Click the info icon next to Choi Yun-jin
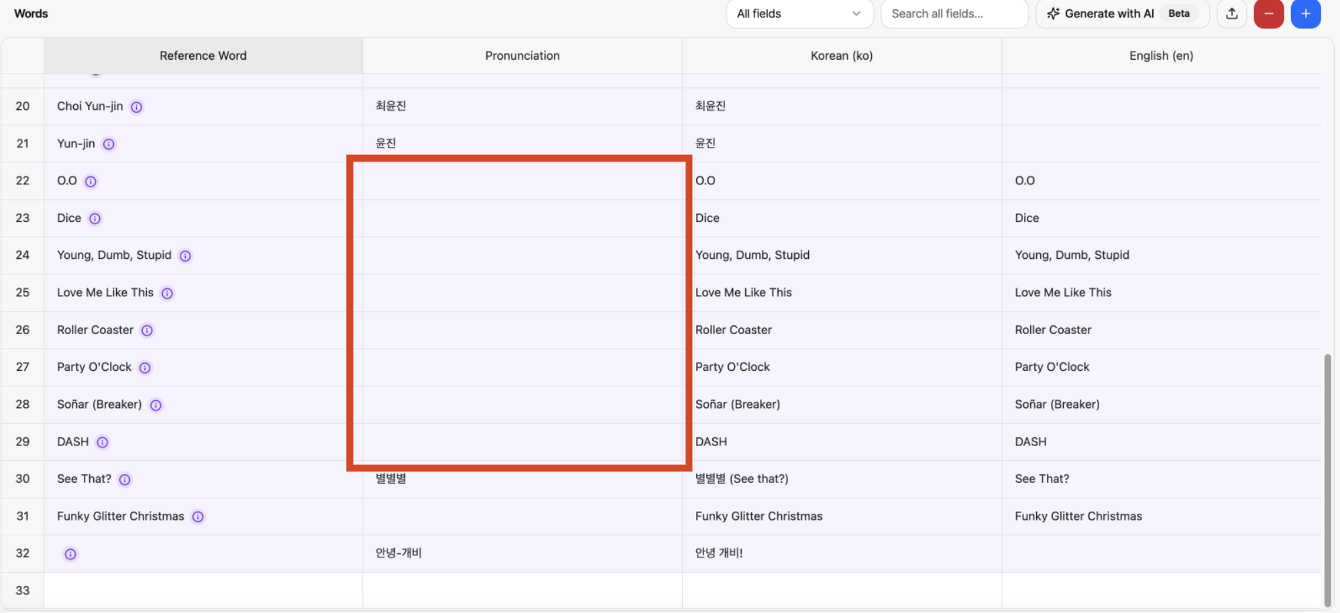 click(136, 107)
